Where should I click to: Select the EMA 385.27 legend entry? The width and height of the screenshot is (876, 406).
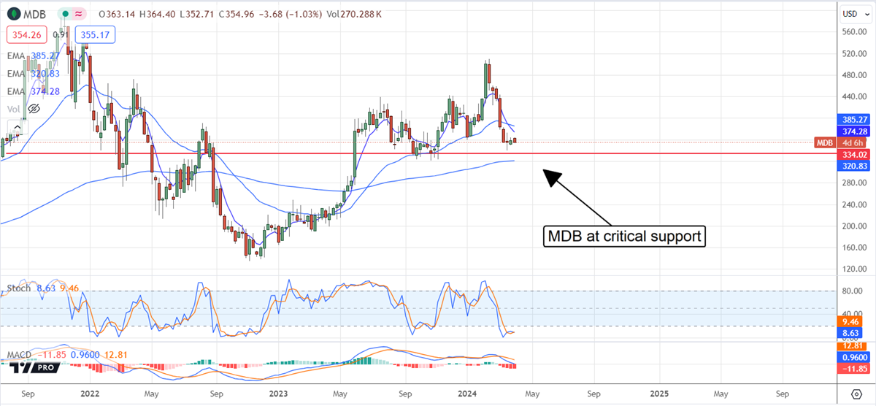(34, 55)
